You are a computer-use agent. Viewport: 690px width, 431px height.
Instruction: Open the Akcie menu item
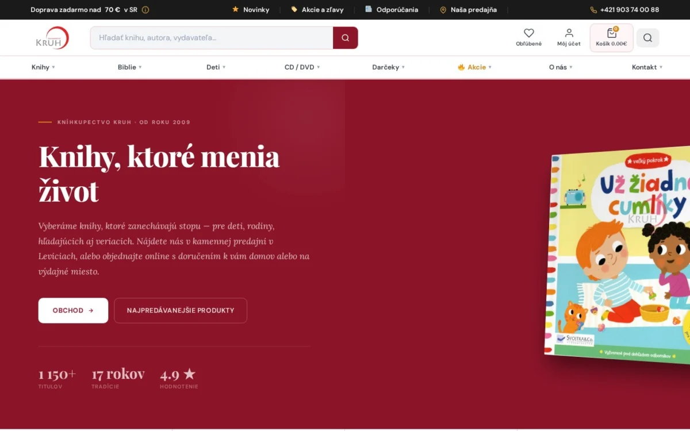click(475, 67)
